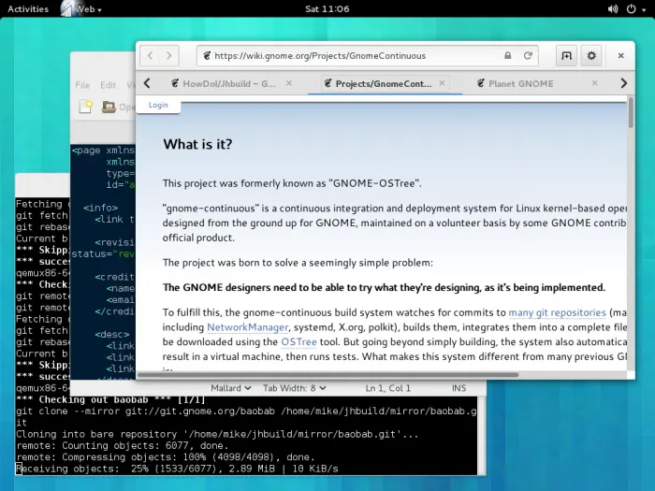Click the Checking out baobab terminal line
Viewport: 655px width, 491px height.
110,399
